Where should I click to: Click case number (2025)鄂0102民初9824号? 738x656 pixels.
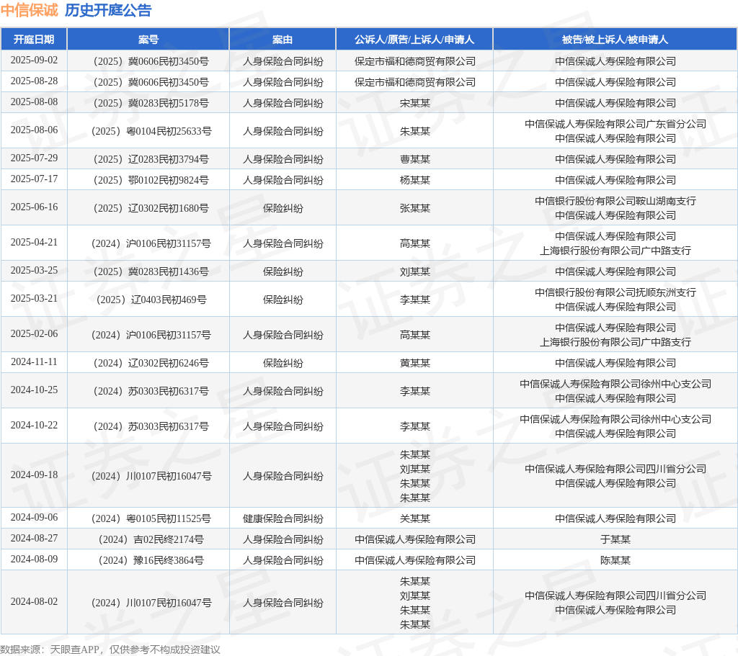pos(151,180)
